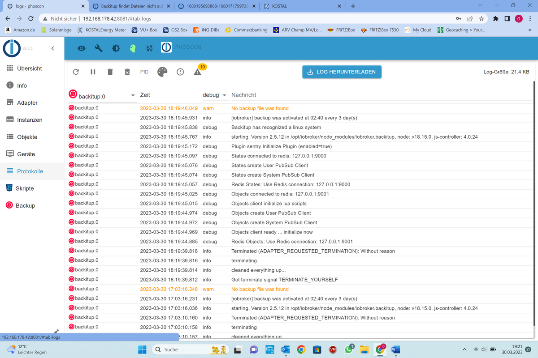Clear the log list with trash icon
This screenshot has height=358, width=538.
coord(110,72)
